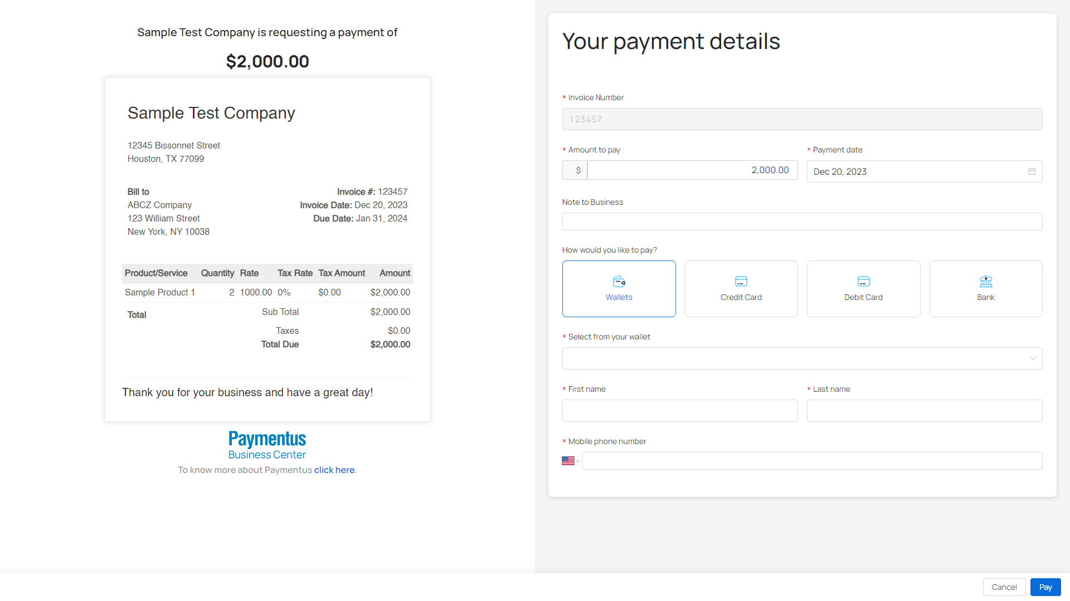Viewport: 1070px width, 601px height.
Task: Click the Amount to pay field
Action: pos(692,170)
